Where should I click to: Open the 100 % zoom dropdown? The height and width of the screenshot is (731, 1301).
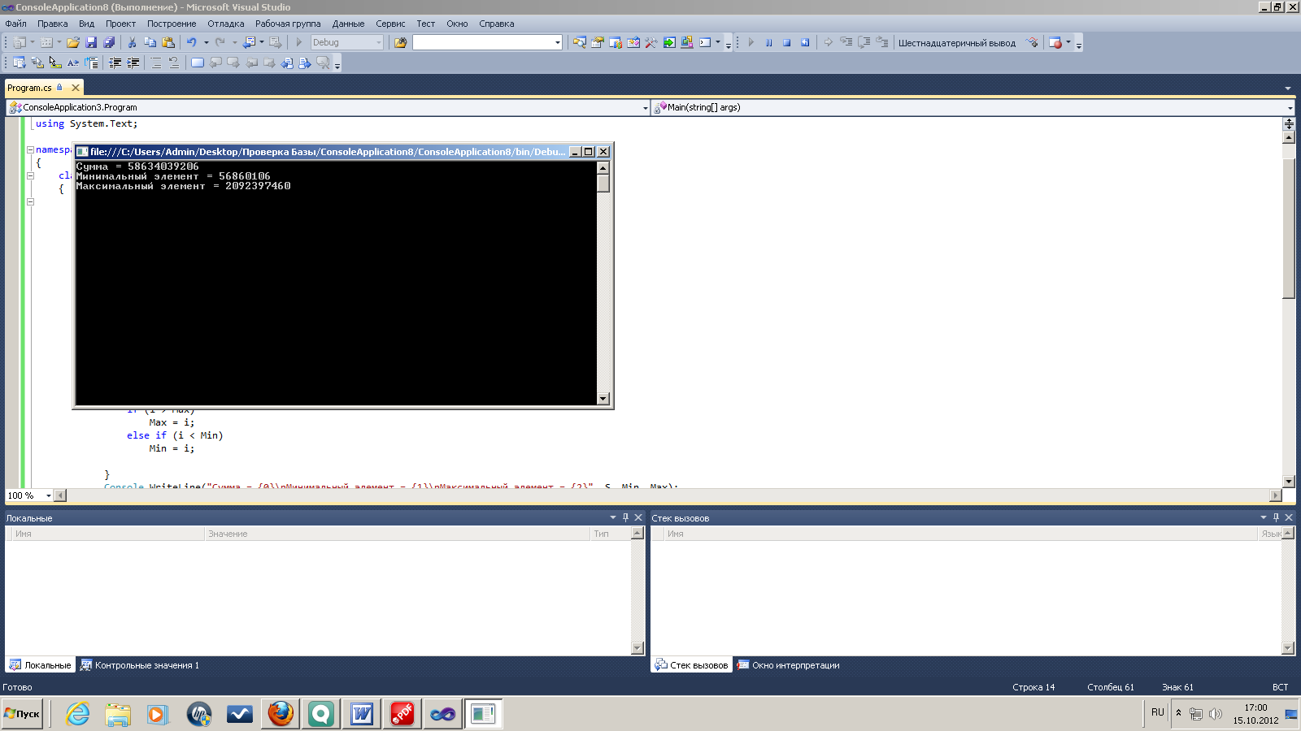point(49,495)
